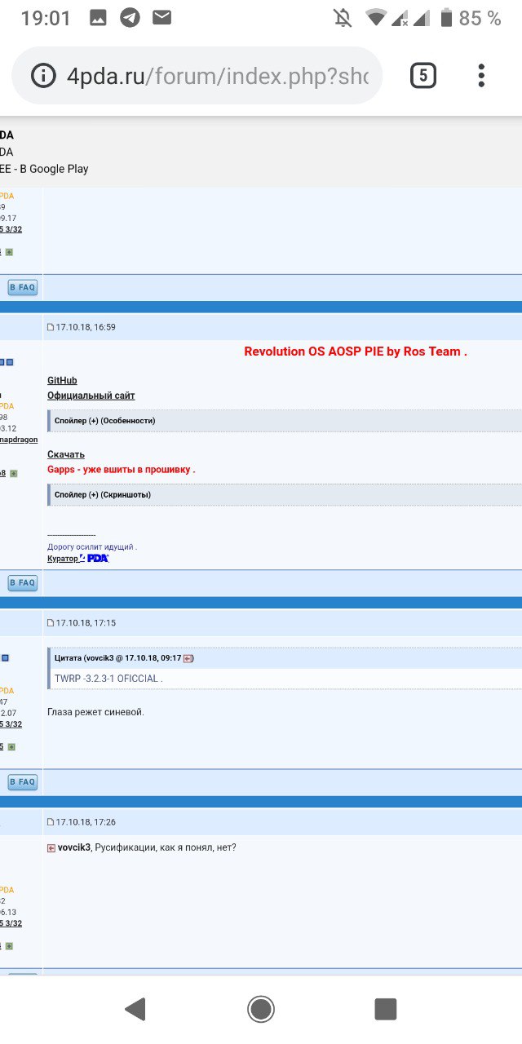
Task: Open the Куратор link in signature
Action: (x=63, y=559)
